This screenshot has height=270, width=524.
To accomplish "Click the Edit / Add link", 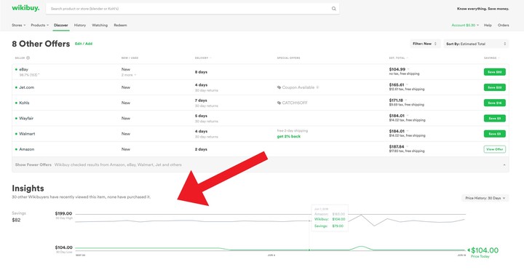I will tap(84, 44).
